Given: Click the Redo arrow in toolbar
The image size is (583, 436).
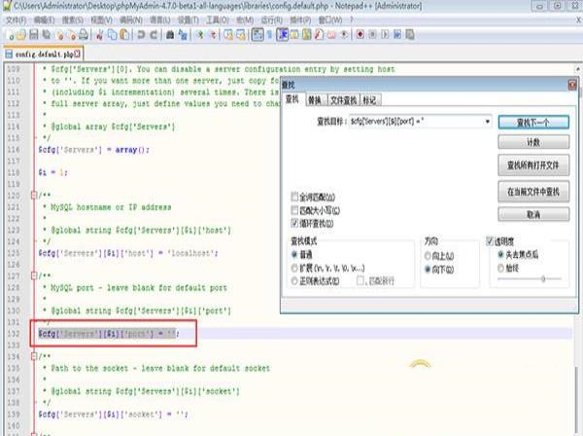Looking at the screenshot, I should pos(154,35).
